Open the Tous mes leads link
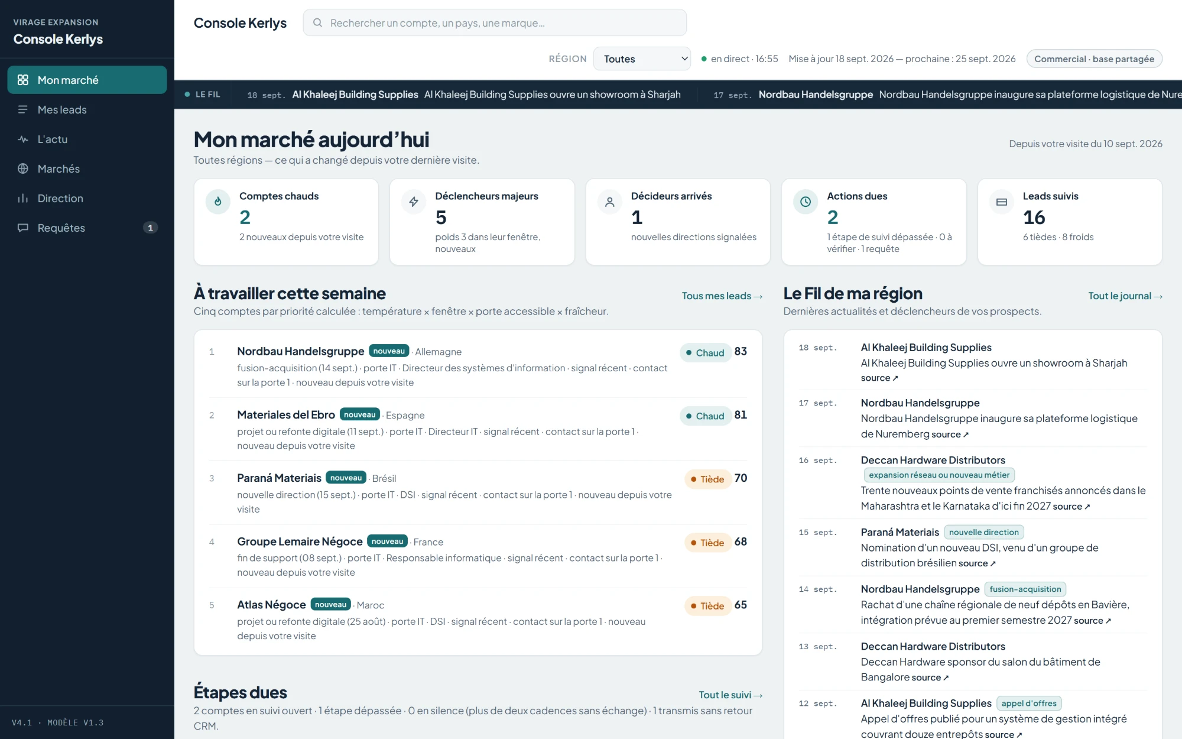Screen dimensions: 1182x739 [722, 296]
